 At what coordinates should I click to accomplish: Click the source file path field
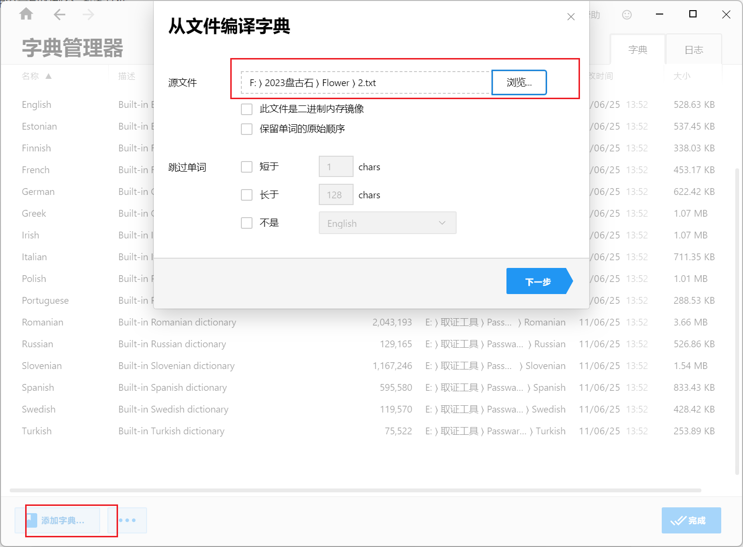click(366, 83)
